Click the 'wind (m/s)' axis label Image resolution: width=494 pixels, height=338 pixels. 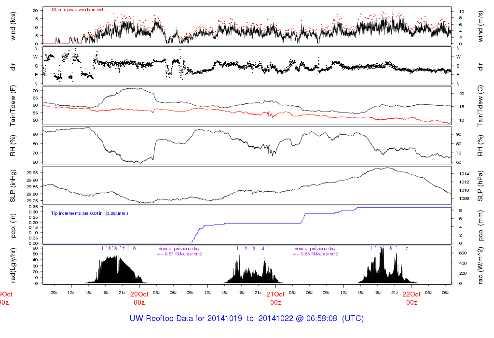[x=480, y=26]
